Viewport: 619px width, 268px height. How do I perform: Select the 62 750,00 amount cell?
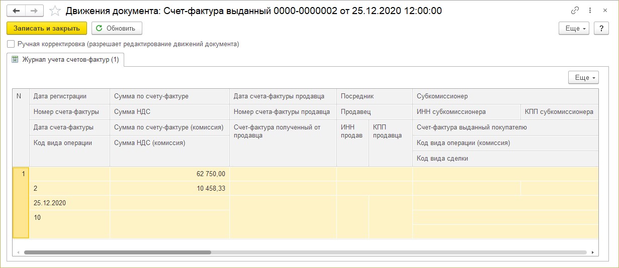(169, 174)
